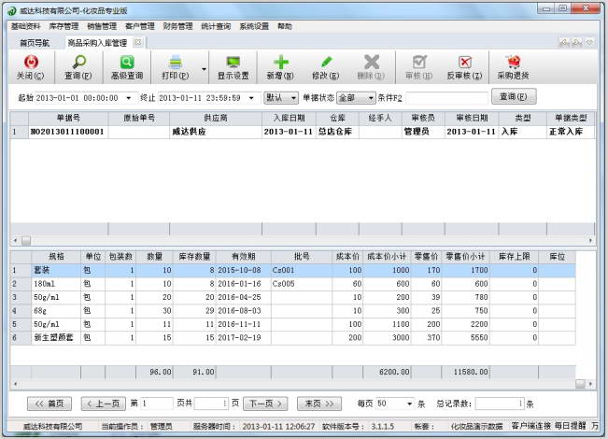Screen dimensions: 608x439
Task: Click expiry date 2017-02-19 cell
Action: 243,337
